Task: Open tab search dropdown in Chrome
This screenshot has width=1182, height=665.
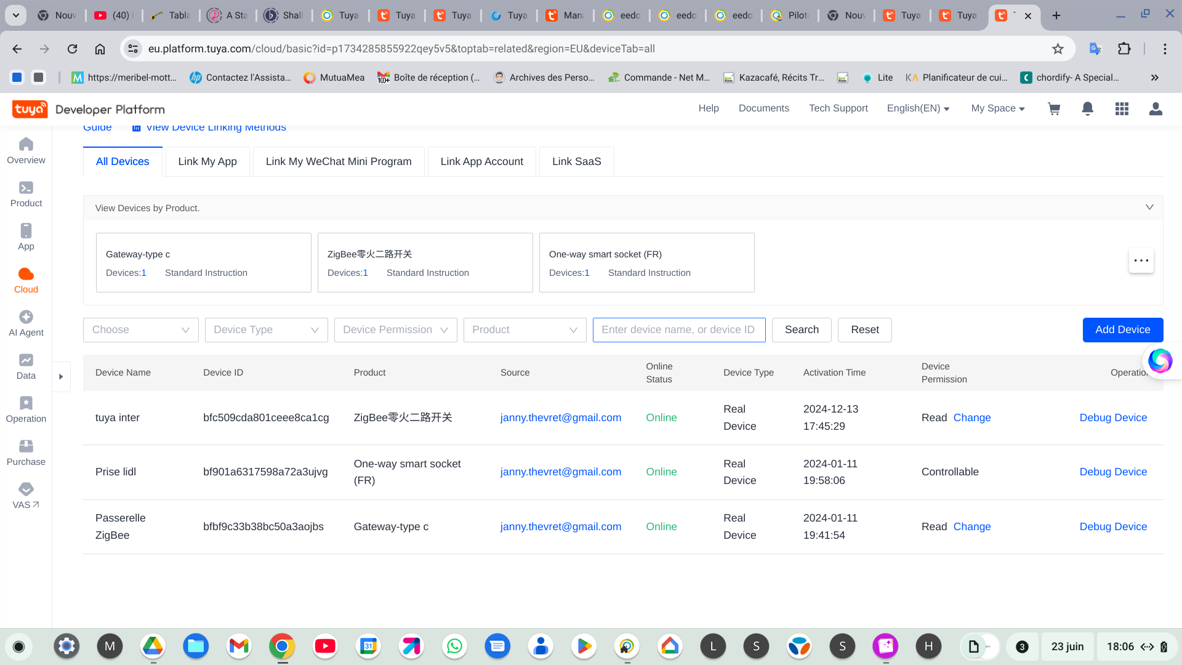Action: 16,15
